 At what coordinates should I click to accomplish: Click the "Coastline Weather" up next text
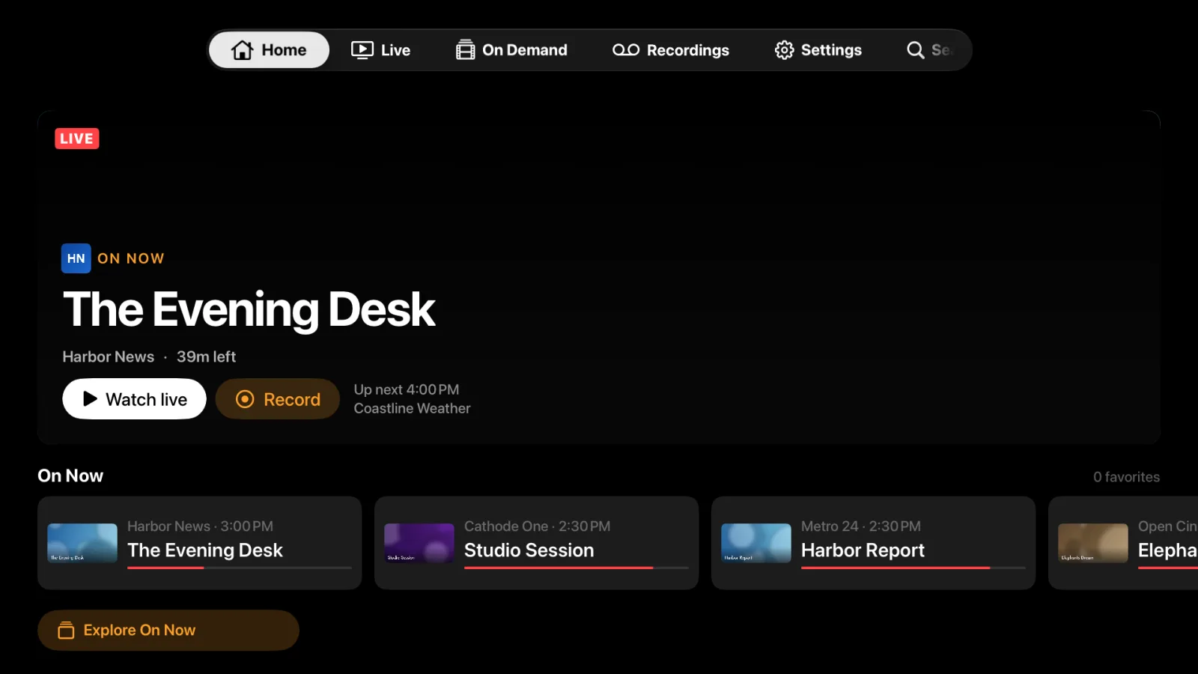[413, 409]
